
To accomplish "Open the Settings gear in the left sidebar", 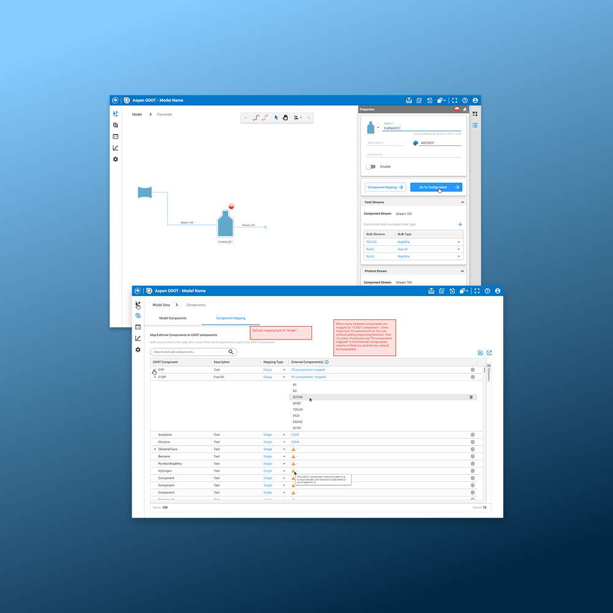I will (137, 349).
